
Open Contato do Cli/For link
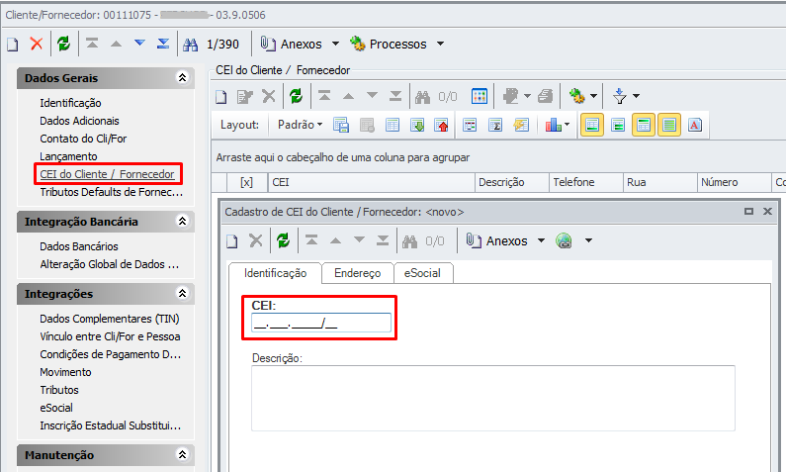coord(83,139)
